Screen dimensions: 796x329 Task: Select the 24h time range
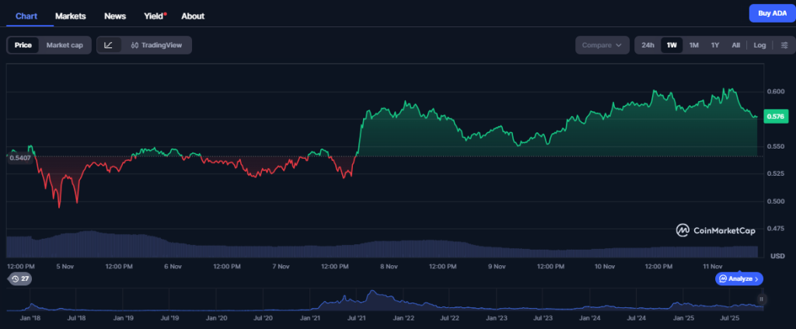(x=648, y=45)
